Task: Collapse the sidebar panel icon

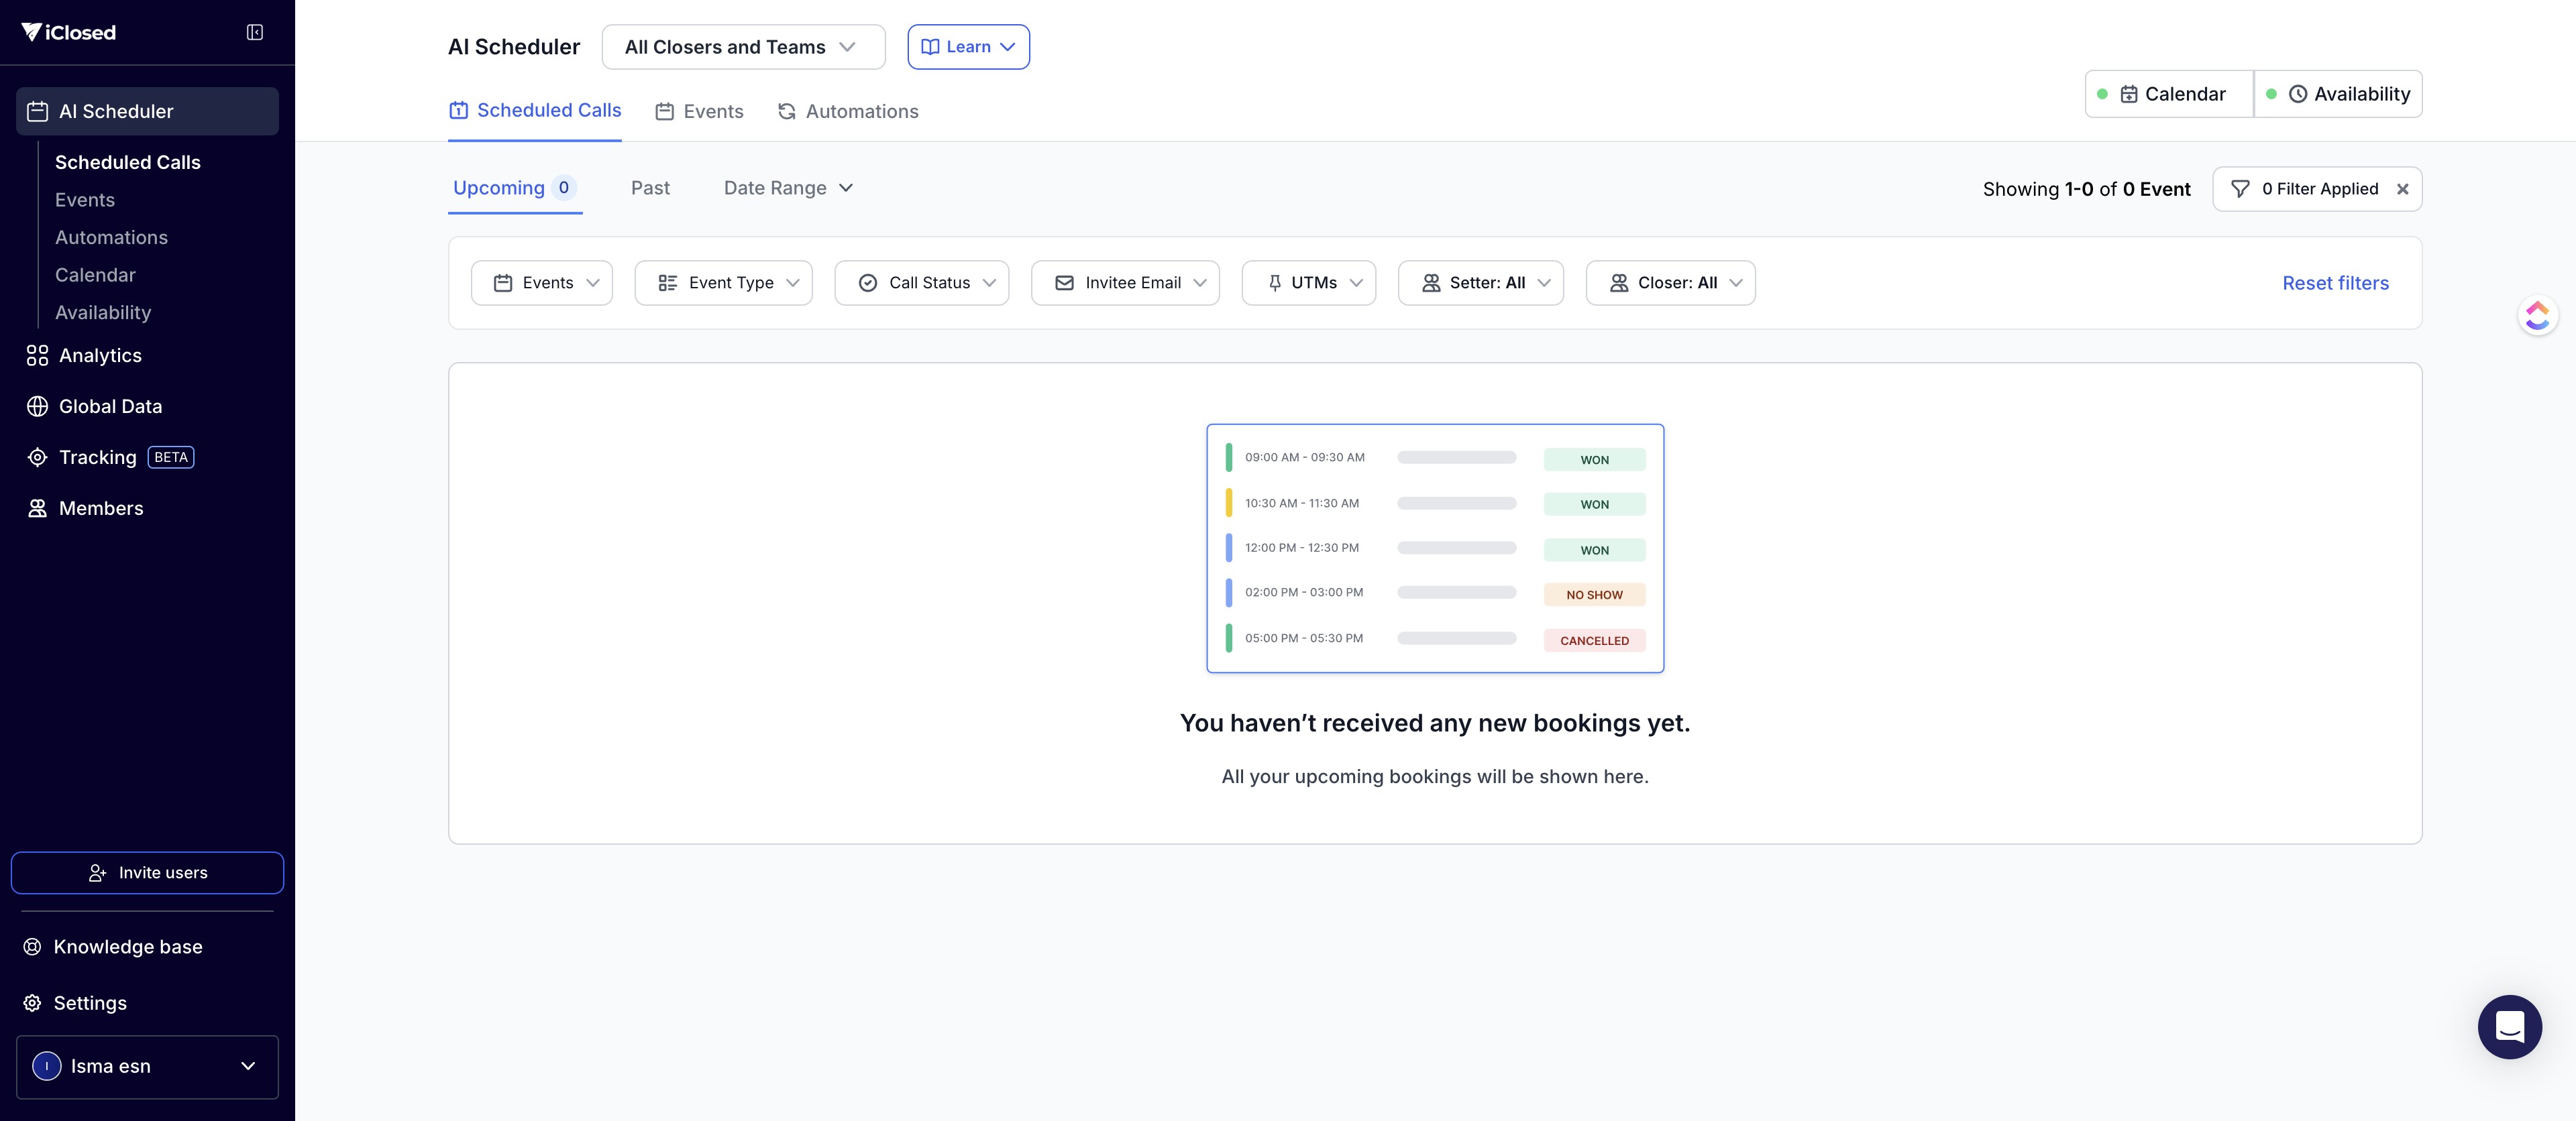Action: point(255,33)
